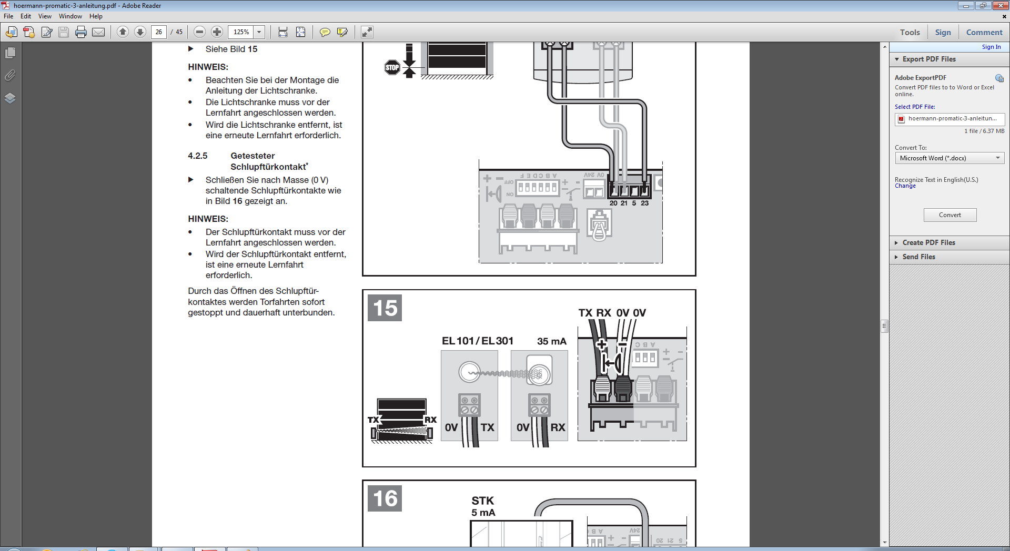Image resolution: width=1010 pixels, height=551 pixels.
Task: Click the selected hoermann-promatic PDF file entry
Action: click(950, 119)
